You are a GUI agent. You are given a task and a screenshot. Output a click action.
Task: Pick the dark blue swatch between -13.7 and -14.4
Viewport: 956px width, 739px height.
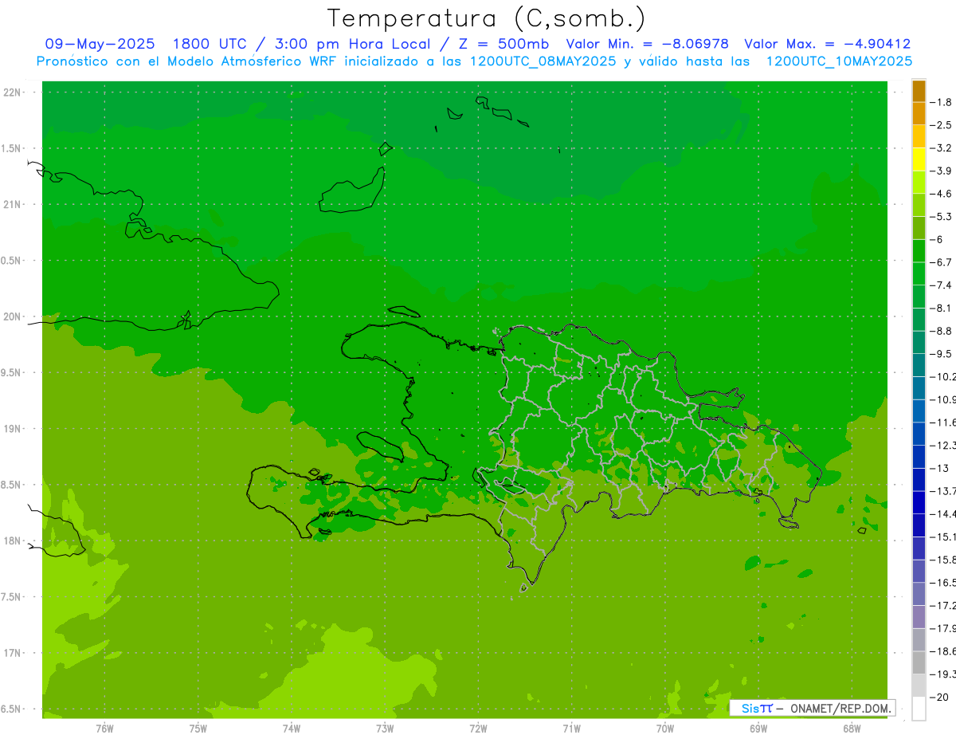[919, 502]
